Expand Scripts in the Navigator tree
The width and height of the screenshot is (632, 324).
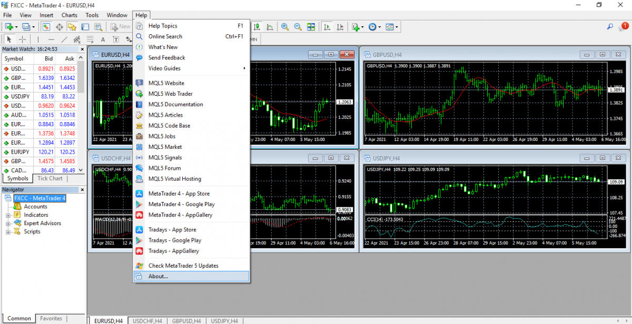[8, 232]
